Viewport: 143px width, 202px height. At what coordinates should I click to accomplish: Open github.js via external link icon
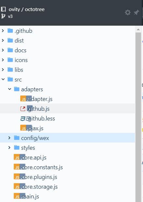23,109
